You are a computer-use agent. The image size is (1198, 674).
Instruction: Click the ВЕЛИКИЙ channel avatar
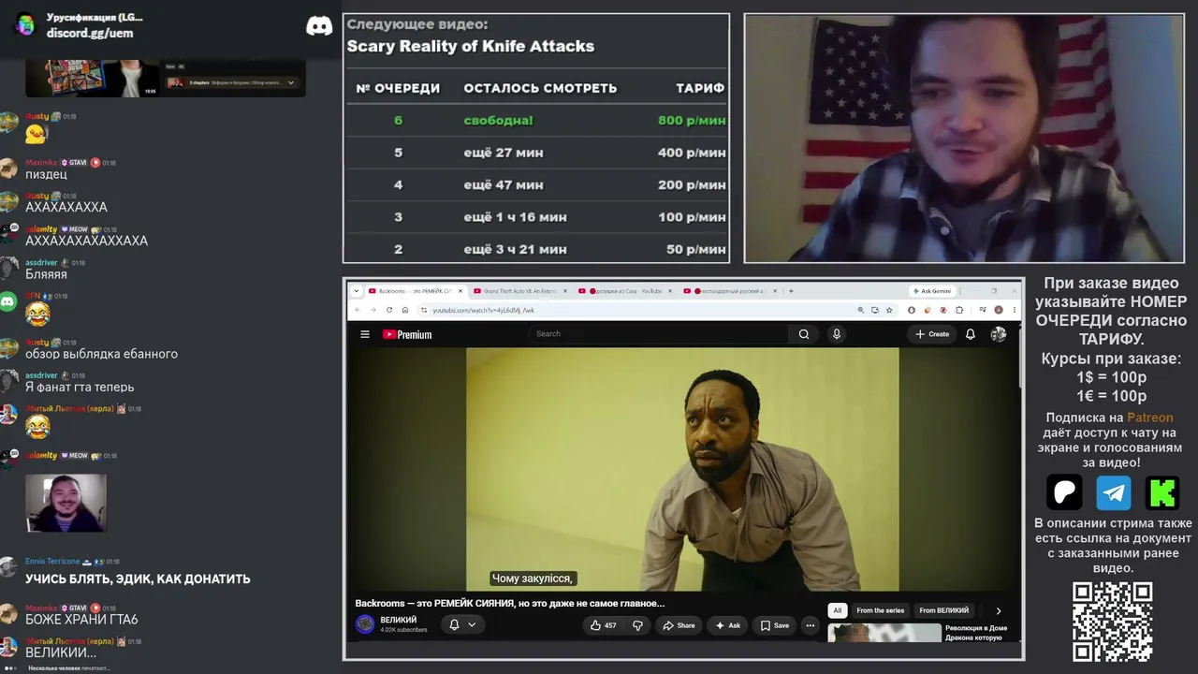365,624
